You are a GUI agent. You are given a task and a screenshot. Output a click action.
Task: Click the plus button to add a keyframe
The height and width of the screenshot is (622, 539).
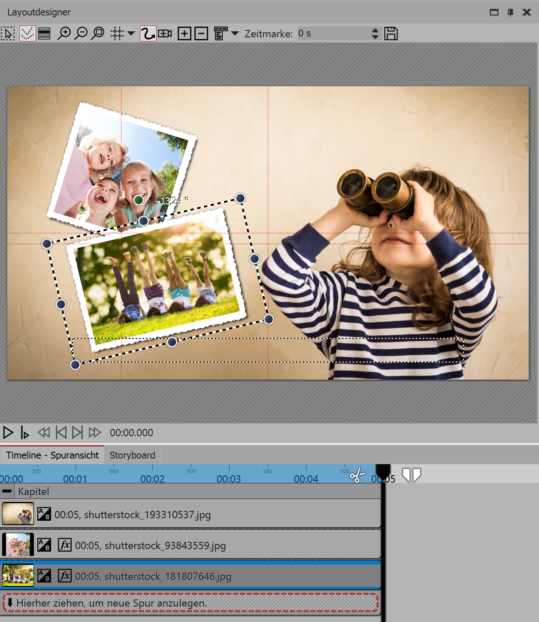pyautogui.click(x=185, y=33)
